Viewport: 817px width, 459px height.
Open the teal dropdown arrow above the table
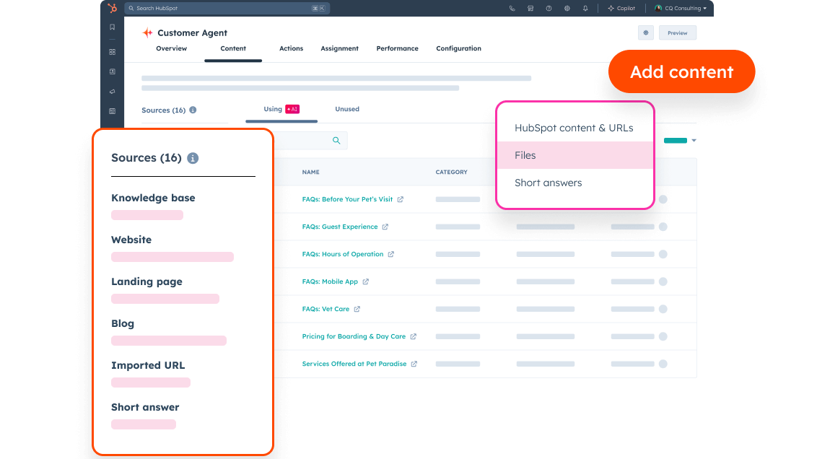click(x=694, y=141)
